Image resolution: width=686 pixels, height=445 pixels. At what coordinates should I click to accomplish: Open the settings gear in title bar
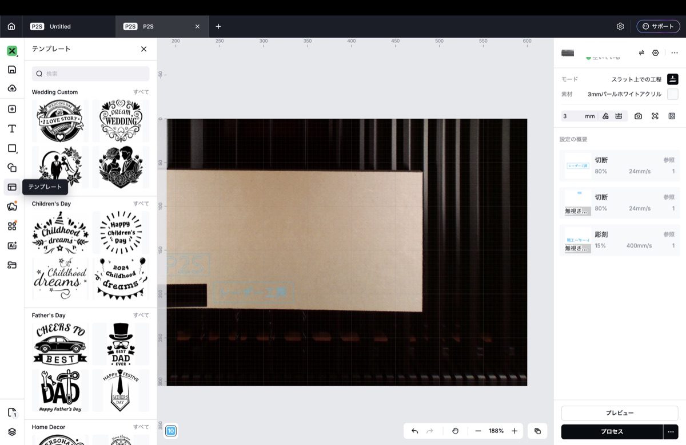click(620, 26)
